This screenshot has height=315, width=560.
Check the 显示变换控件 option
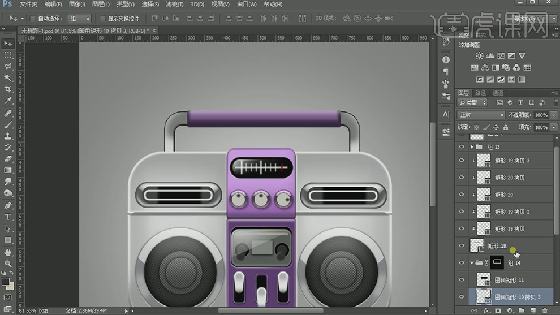(102, 19)
